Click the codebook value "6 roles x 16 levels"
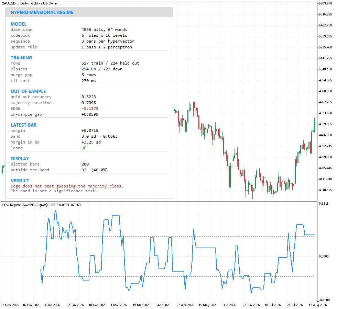 pyautogui.click(x=104, y=35)
